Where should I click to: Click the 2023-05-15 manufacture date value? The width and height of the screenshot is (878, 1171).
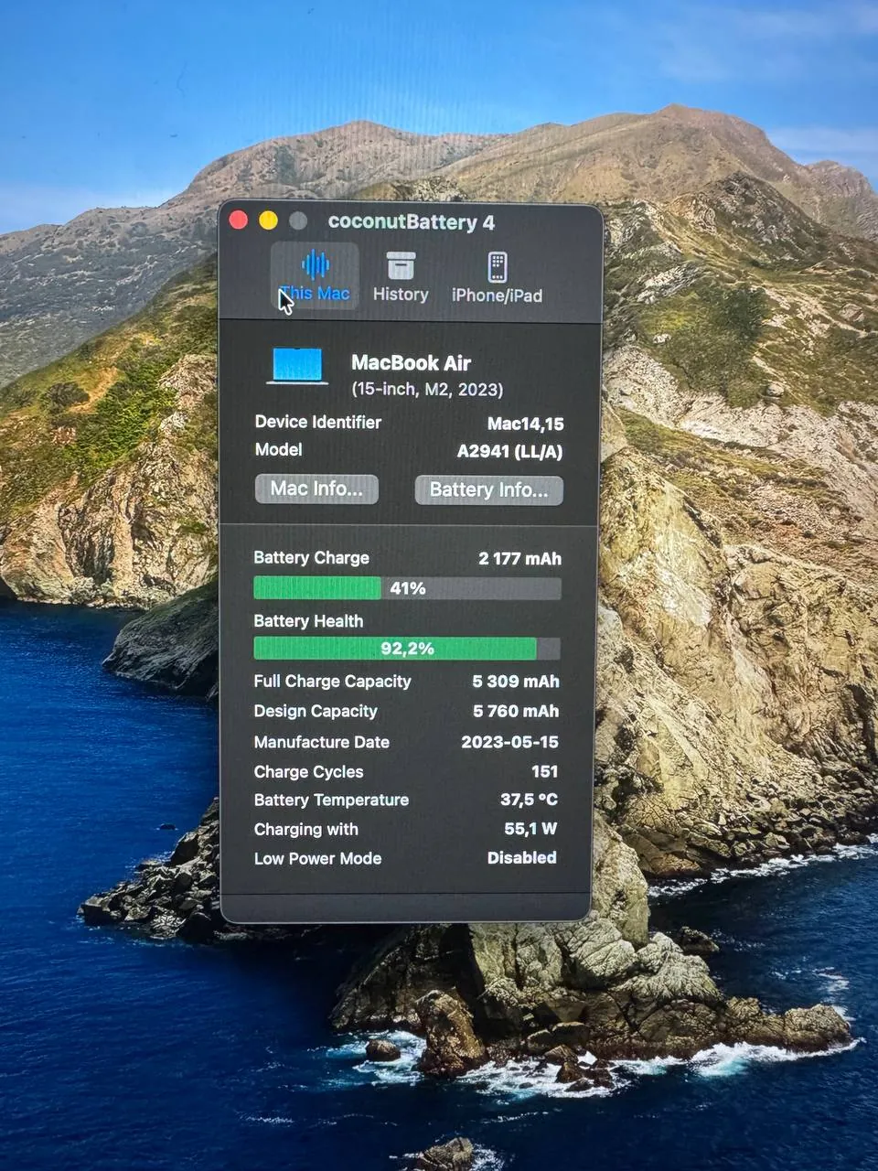(x=509, y=742)
